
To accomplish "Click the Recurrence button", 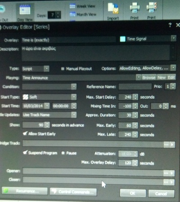I will pos(25,191).
